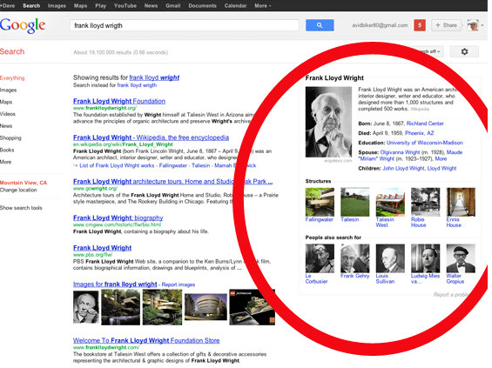Open Fallingwater structure thumbnail

(x=320, y=202)
